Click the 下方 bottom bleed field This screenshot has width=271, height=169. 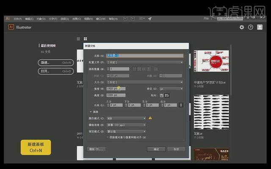pos(134,105)
